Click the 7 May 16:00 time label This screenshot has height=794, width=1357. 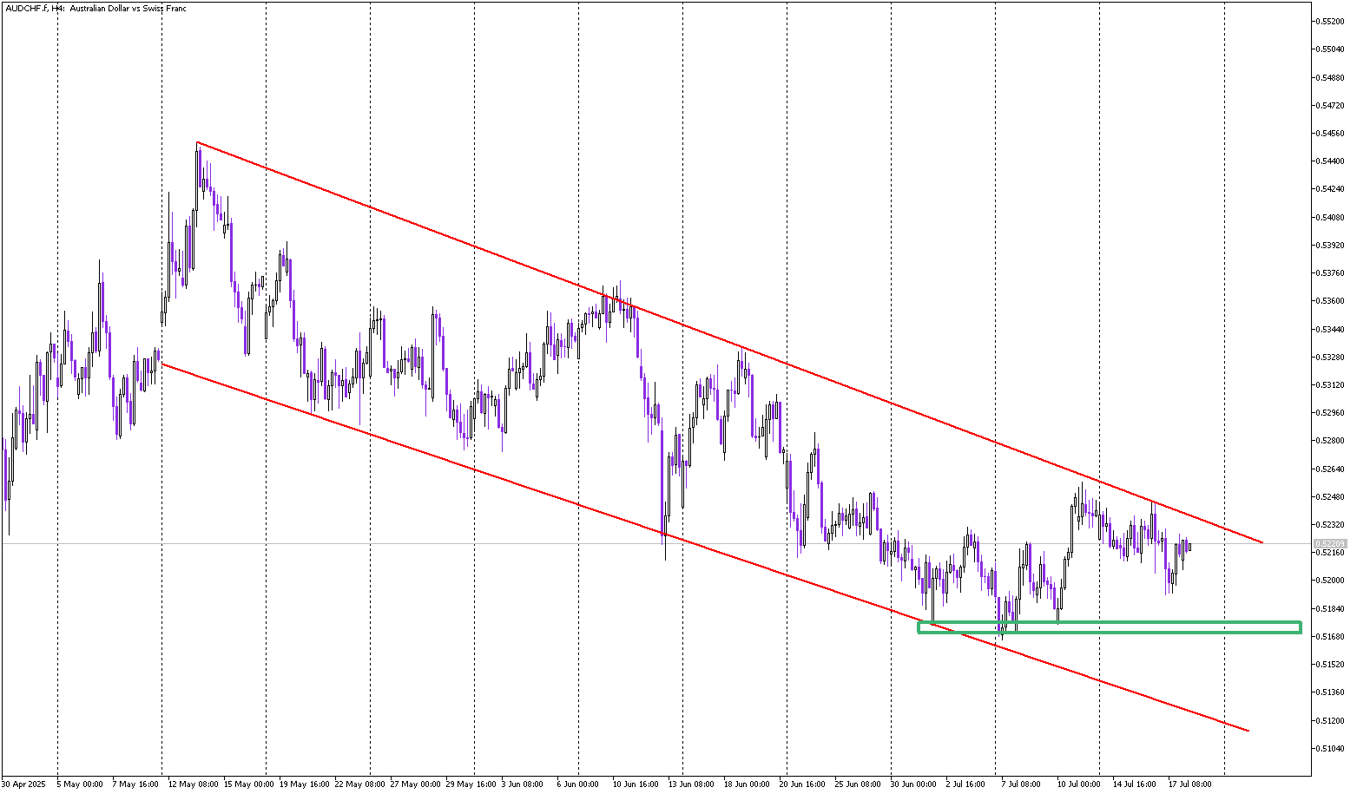[135, 784]
